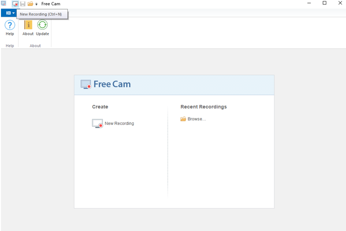Minimize the Free Cam window
This screenshot has width=346, height=231.
tap(309, 3)
